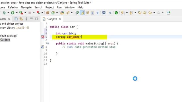The width and height of the screenshot is (182, 102).
Task: Click the task marker on line 8
Action: click(43, 47)
